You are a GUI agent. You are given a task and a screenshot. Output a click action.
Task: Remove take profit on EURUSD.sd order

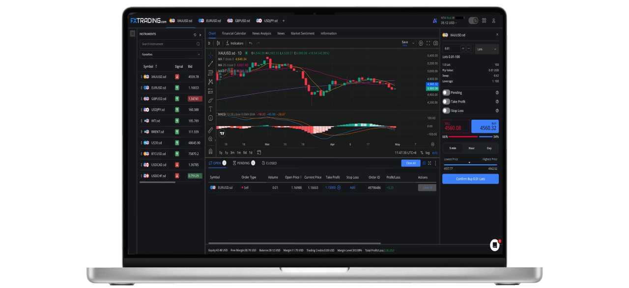click(x=339, y=187)
